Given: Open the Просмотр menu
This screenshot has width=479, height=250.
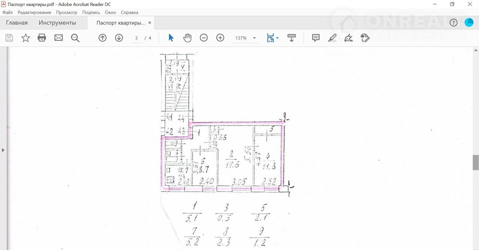Looking at the screenshot, I should point(67,12).
